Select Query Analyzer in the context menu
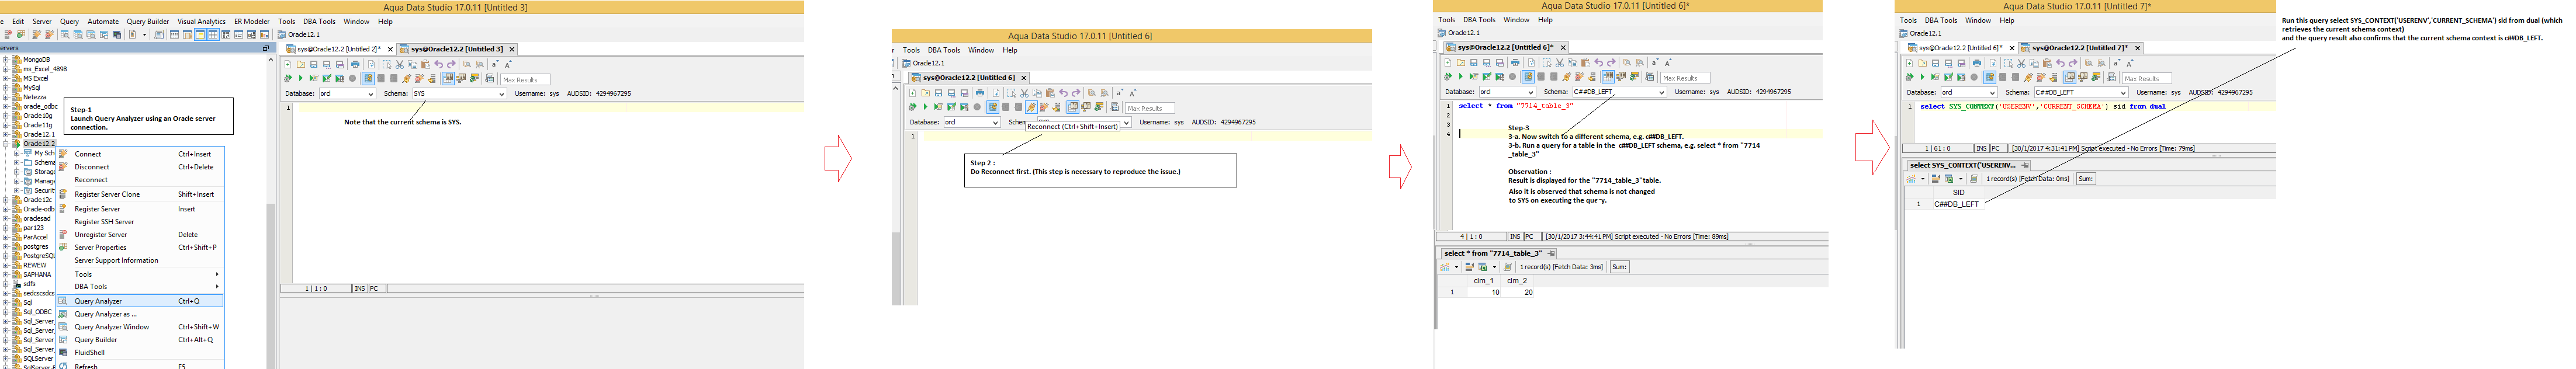The image size is (2576, 369). (x=139, y=301)
